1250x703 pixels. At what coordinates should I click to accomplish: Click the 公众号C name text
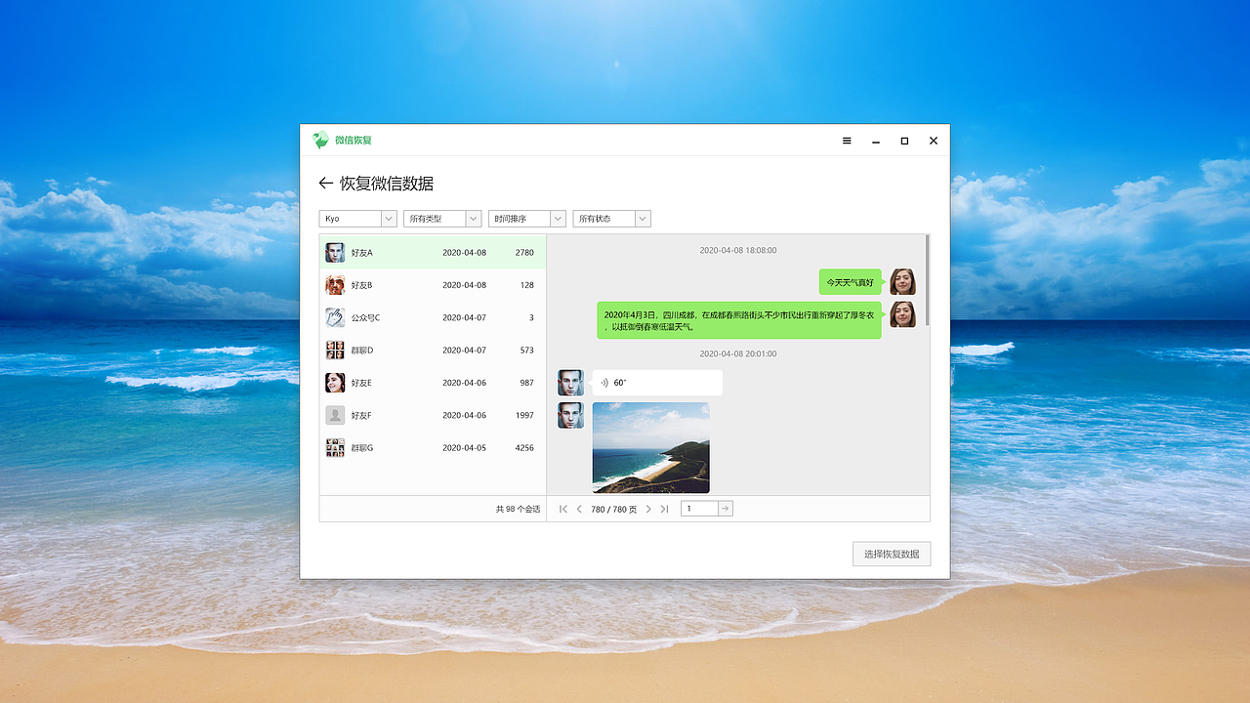pyautogui.click(x=366, y=317)
